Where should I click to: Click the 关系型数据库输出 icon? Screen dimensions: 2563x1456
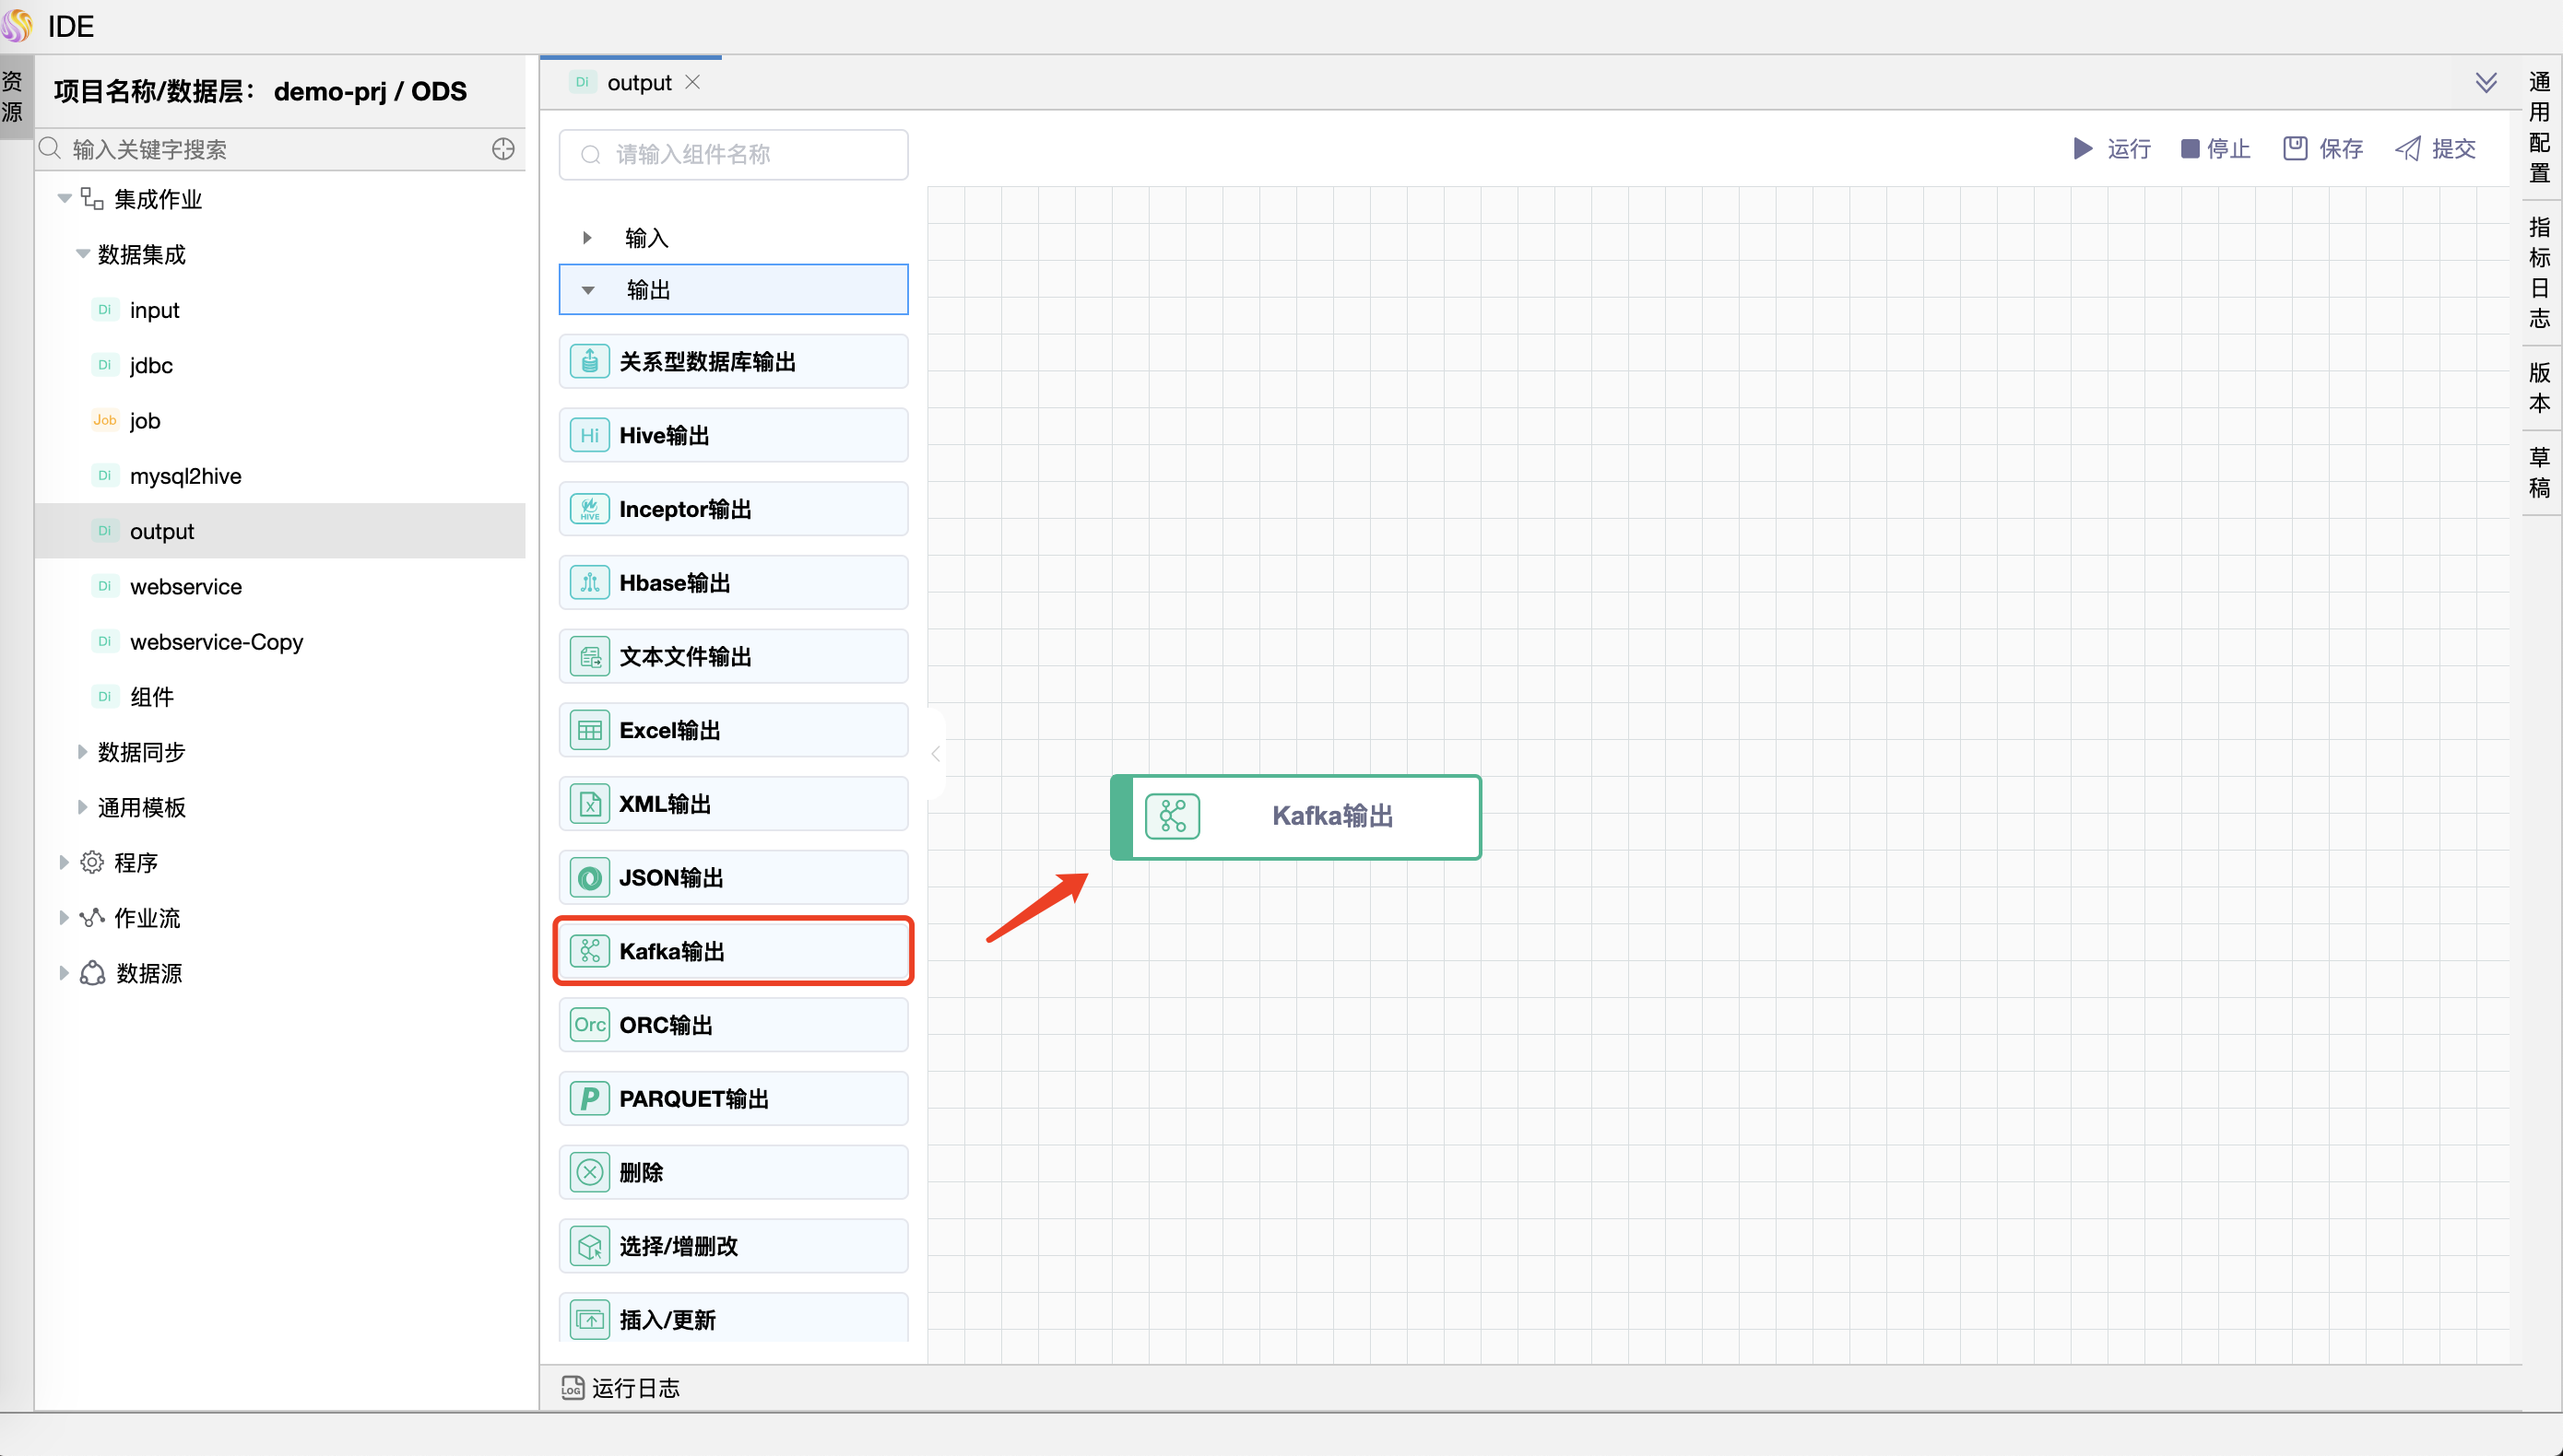point(588,362)
